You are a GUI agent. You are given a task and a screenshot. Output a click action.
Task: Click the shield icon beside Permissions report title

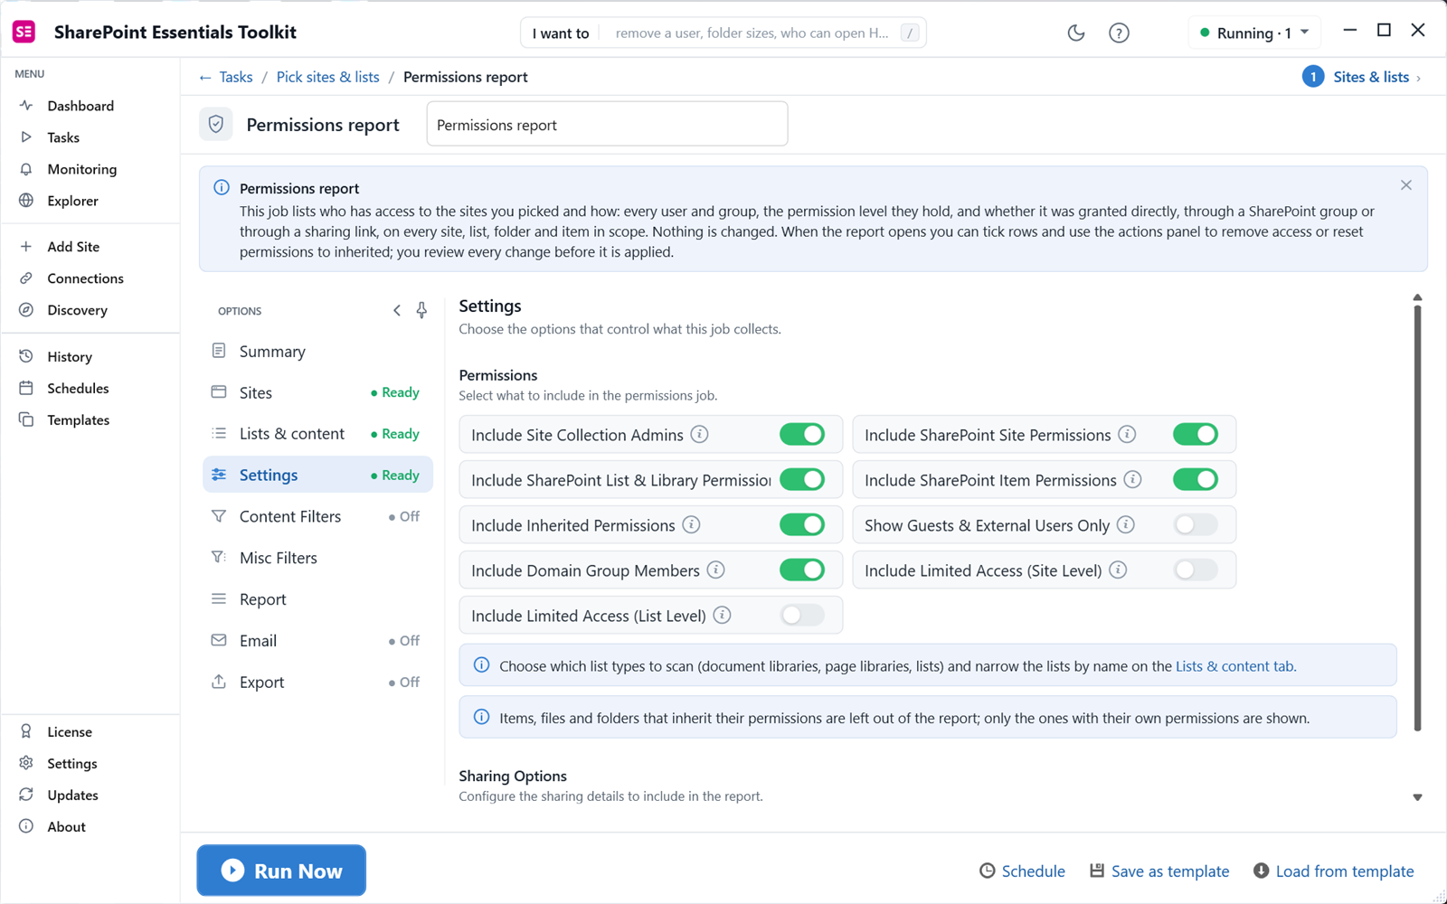[x=216, y=124]
